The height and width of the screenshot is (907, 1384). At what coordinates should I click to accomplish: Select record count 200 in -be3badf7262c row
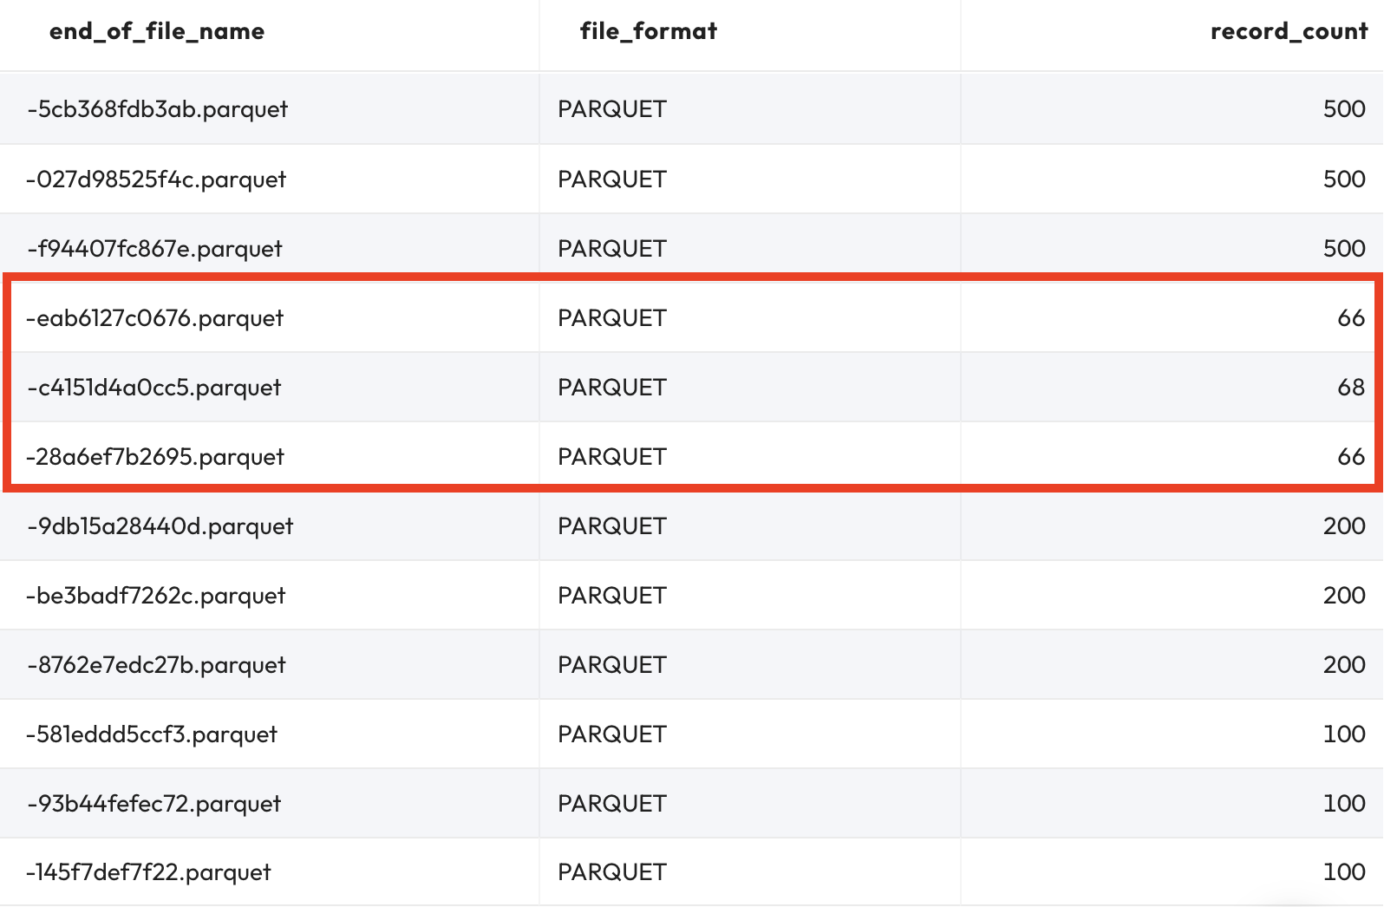point(1344,596)
